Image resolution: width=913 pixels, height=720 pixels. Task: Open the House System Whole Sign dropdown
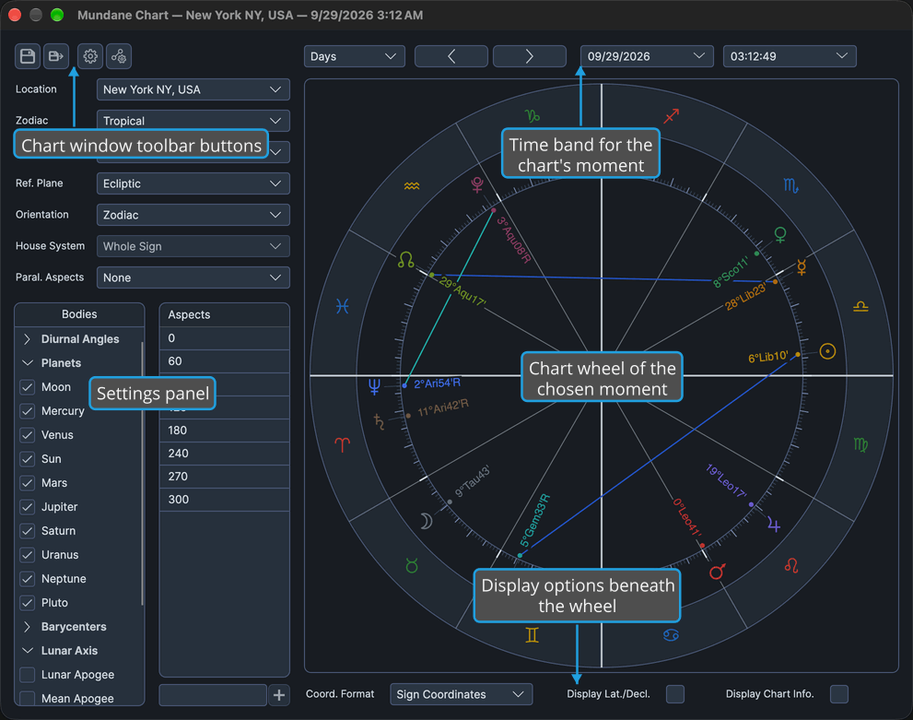coord(193,246)
